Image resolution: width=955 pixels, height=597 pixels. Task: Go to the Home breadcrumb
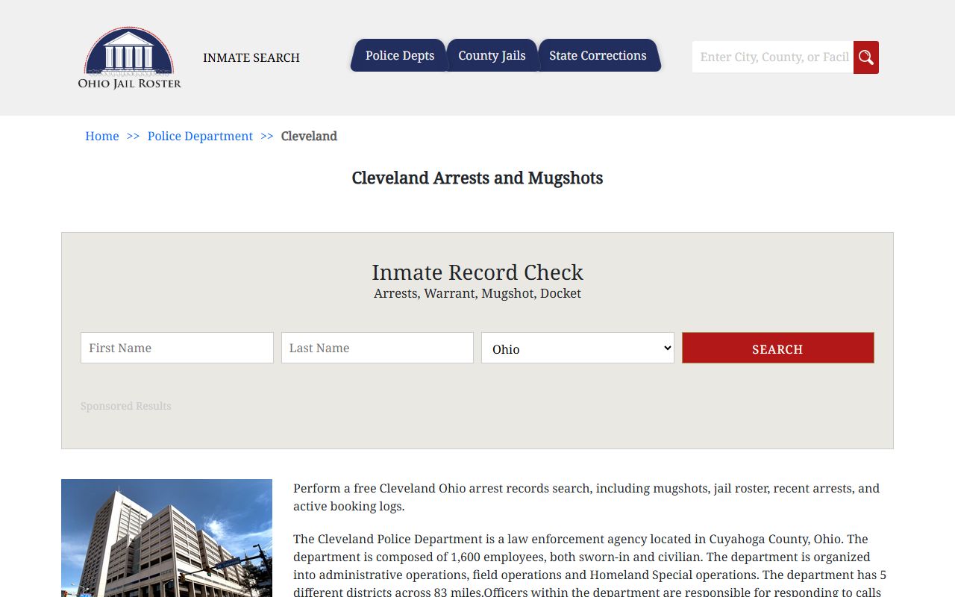click(102, 136)
